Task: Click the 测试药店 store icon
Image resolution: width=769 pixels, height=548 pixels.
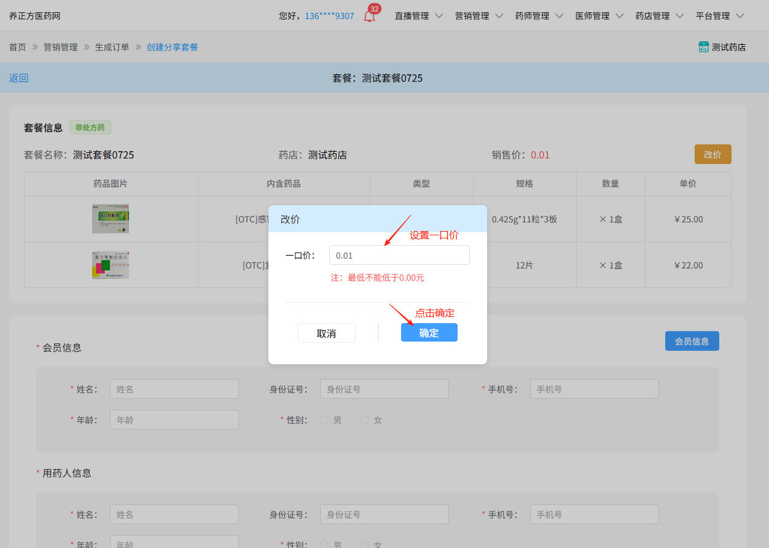Action: pos(704,47)
